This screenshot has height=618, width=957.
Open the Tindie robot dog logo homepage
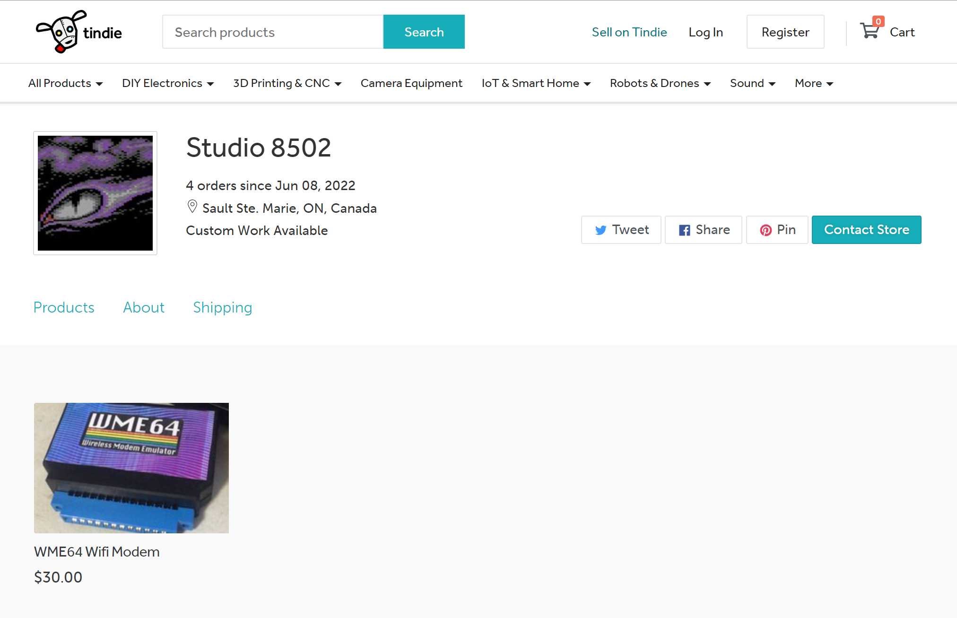(x=79, y=32)
